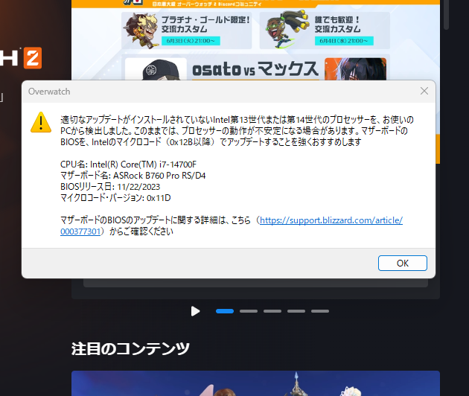The width and height of the screenshot is (469, 396).
Task: Close the Overwatch dialog with the X button
Action: [x=424, y=91]
